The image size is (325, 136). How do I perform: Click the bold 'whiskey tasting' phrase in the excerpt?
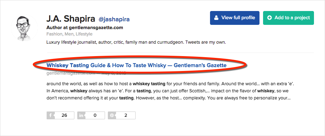(x=149, y=84)
